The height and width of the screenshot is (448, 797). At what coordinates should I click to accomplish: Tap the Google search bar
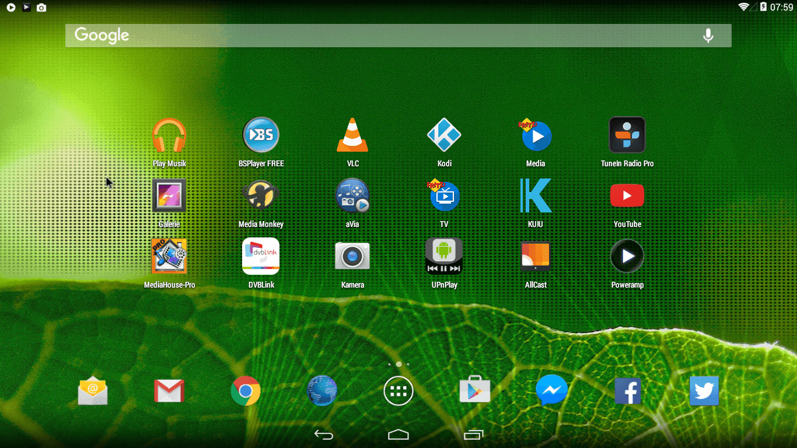398,36
